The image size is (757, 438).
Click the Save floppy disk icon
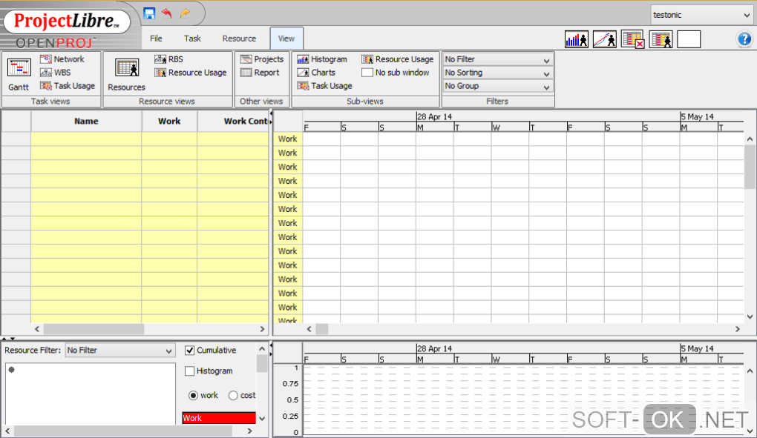[x=149, y=13]
